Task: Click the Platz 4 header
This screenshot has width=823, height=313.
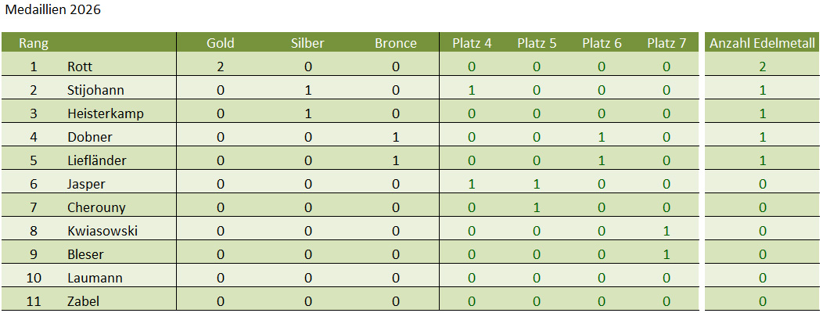Action: pos(472,43)
